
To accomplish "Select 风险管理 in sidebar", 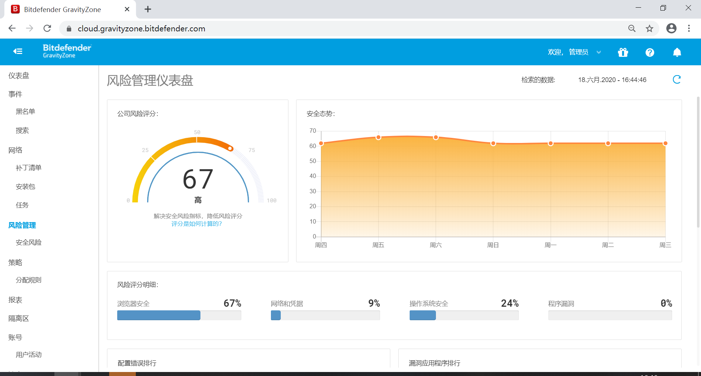I will (x=22, y=225).
